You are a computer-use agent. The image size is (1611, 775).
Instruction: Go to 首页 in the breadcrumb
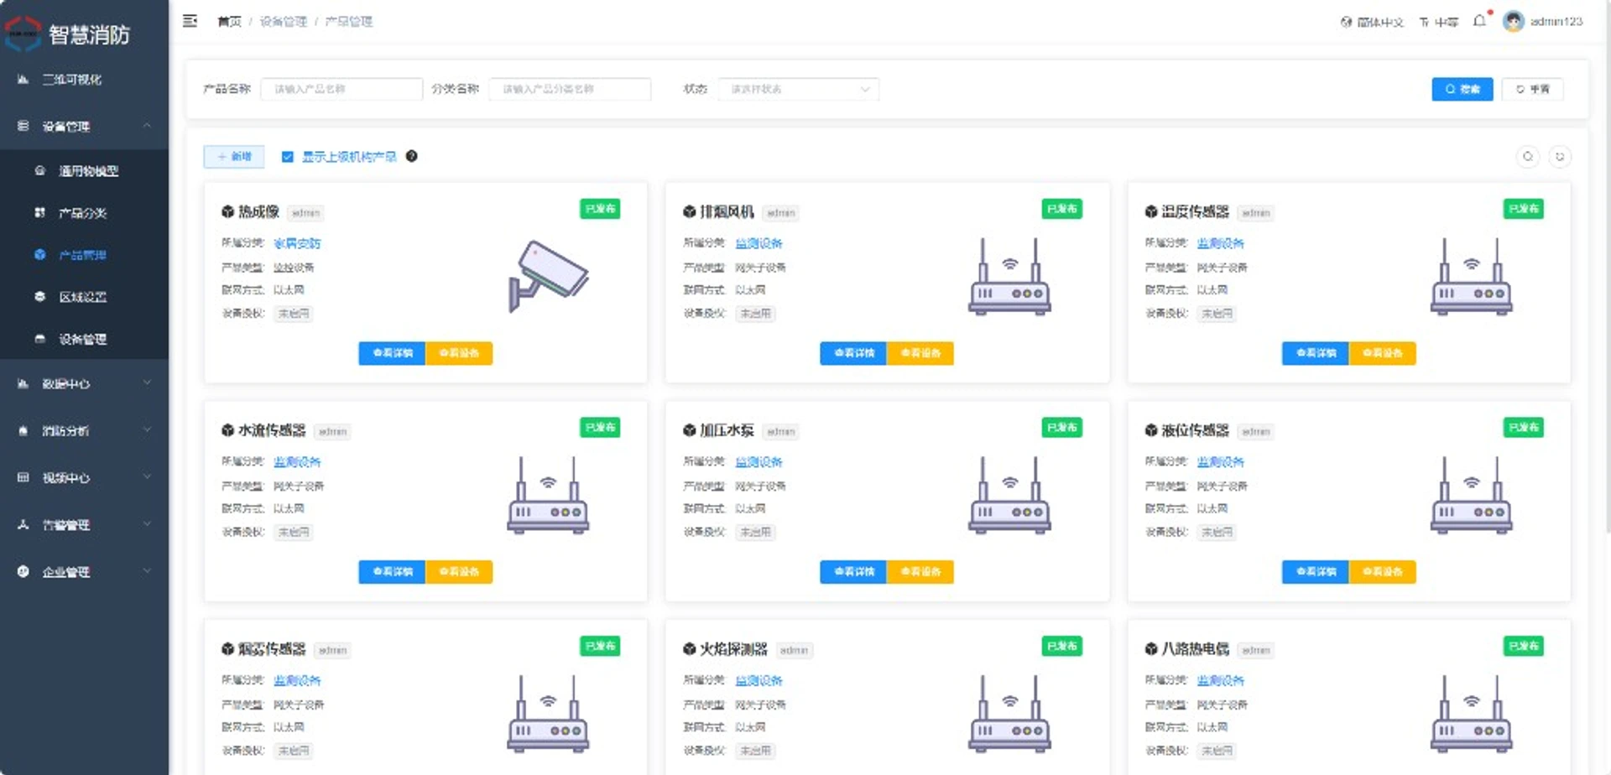[229, 22]
